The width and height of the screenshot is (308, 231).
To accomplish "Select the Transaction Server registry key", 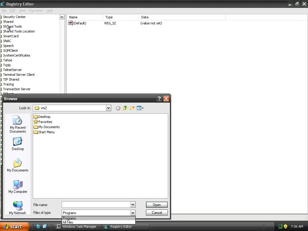I will (x=17, y=89).
